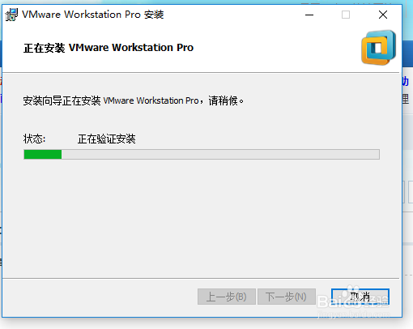Viewport: 413px width, 329px height.
Task: Click the installer icon in the title bar
Action: coord(11,15)
